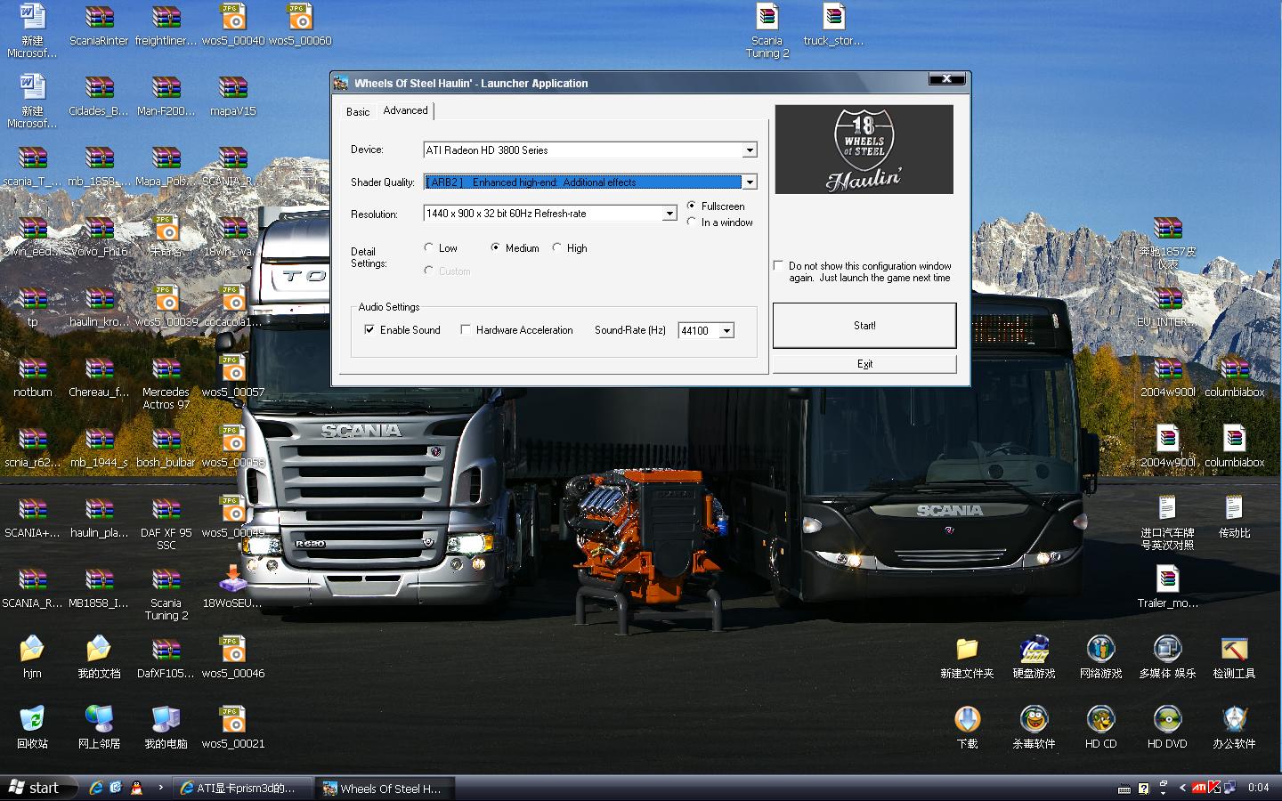Open the Mercedes Actros 97 archive icon
1282x801 pixels.
pyautogui.click(x=166, y=369)
